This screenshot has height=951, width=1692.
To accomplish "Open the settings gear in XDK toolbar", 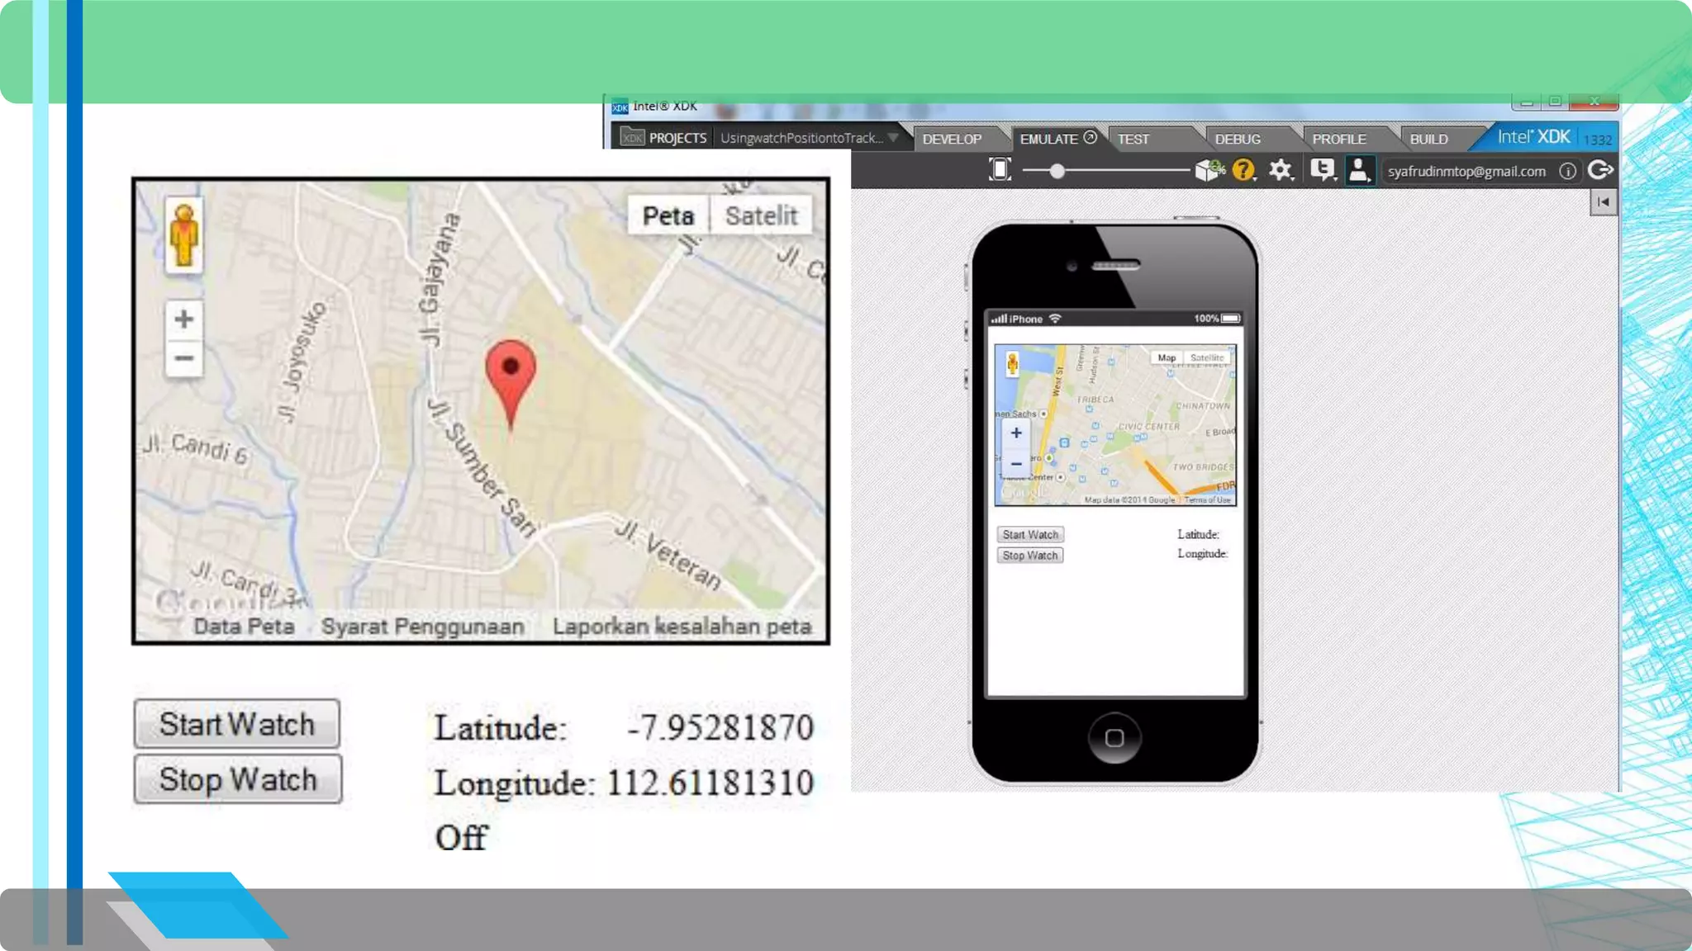I will coord(1280,170).
